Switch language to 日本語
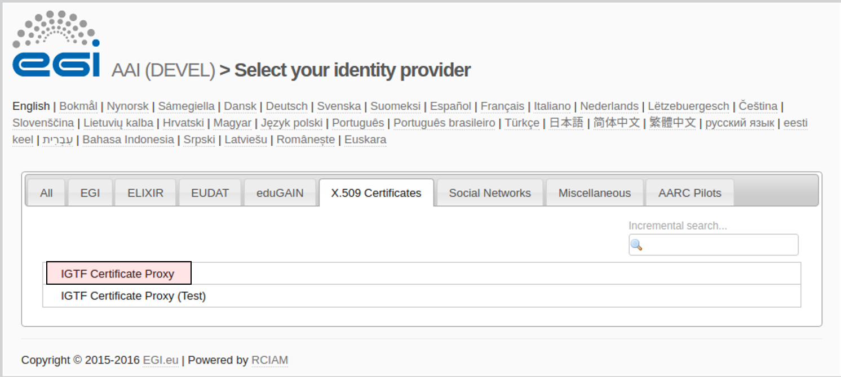Image resolution: width=841 pixels, height=377 pixels. (566, 123)
